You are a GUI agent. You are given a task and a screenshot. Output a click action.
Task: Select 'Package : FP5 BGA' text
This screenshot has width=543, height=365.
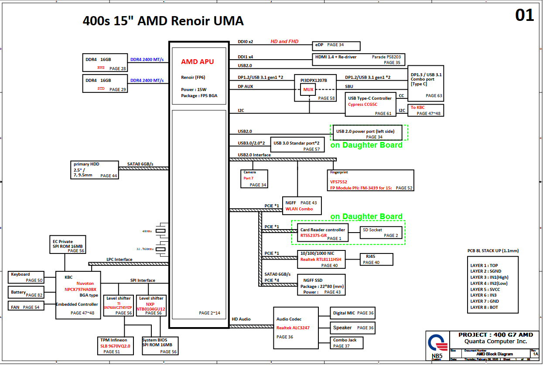(199, 96)
